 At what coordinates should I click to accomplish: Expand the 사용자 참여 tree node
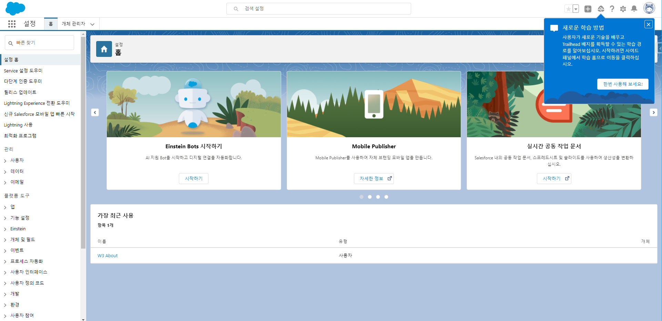(x=5, y=316)
